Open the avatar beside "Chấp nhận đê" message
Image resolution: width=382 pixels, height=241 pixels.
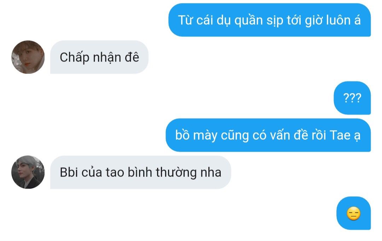coord(28,57)
